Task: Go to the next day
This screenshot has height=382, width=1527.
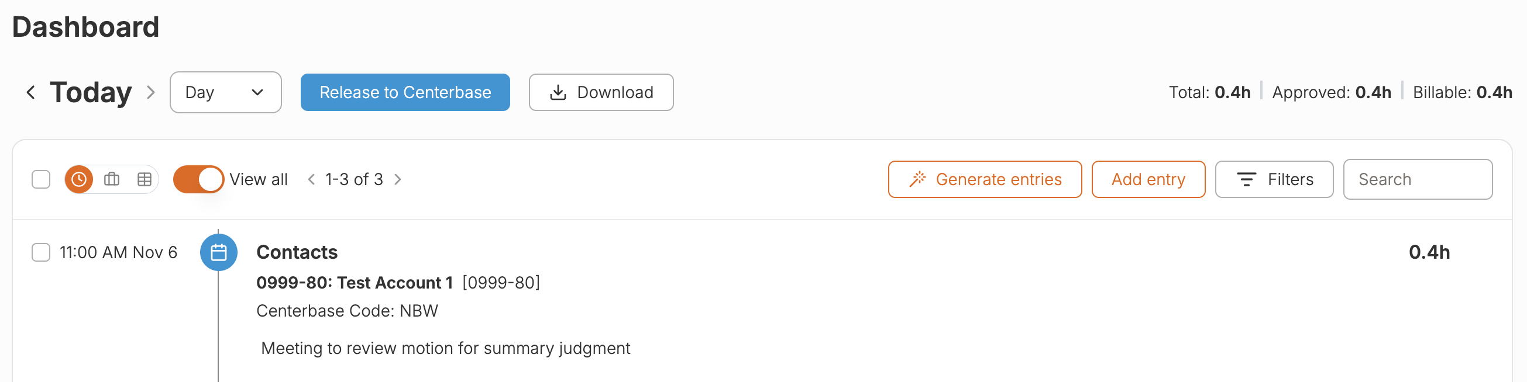Action: click(x=150, y=92)
